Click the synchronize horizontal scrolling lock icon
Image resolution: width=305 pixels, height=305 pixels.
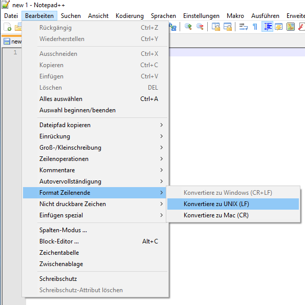coord(228,27)
